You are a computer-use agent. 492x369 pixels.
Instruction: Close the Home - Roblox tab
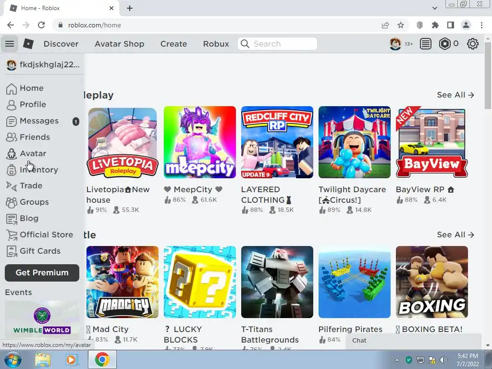click(111, 8)
